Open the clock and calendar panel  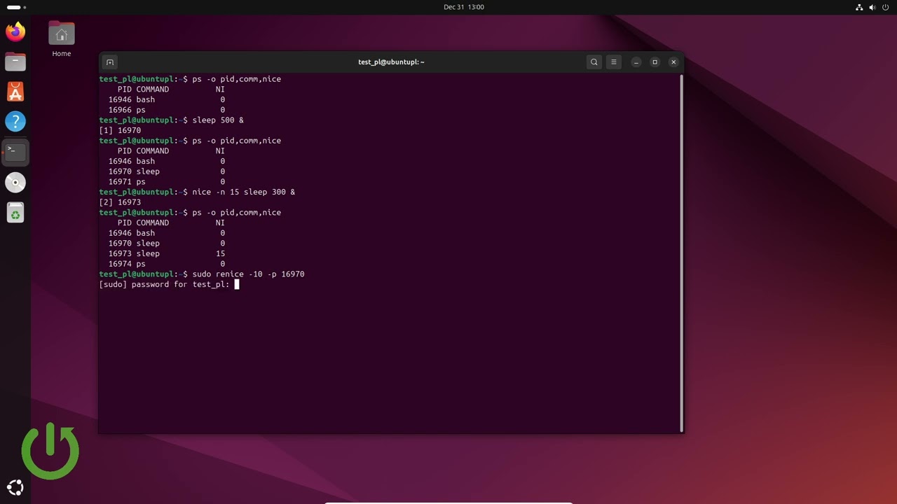(x=464, y=7)
